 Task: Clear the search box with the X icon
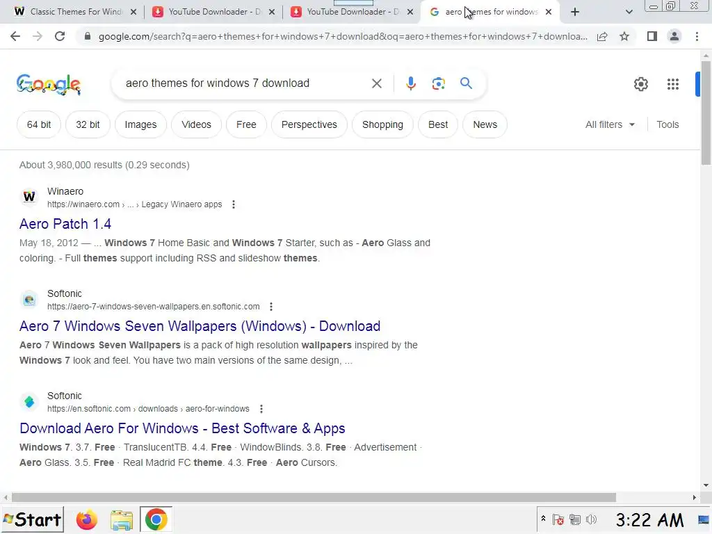(x=376, y=83)
